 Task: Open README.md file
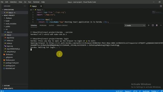tap(10, 68)
